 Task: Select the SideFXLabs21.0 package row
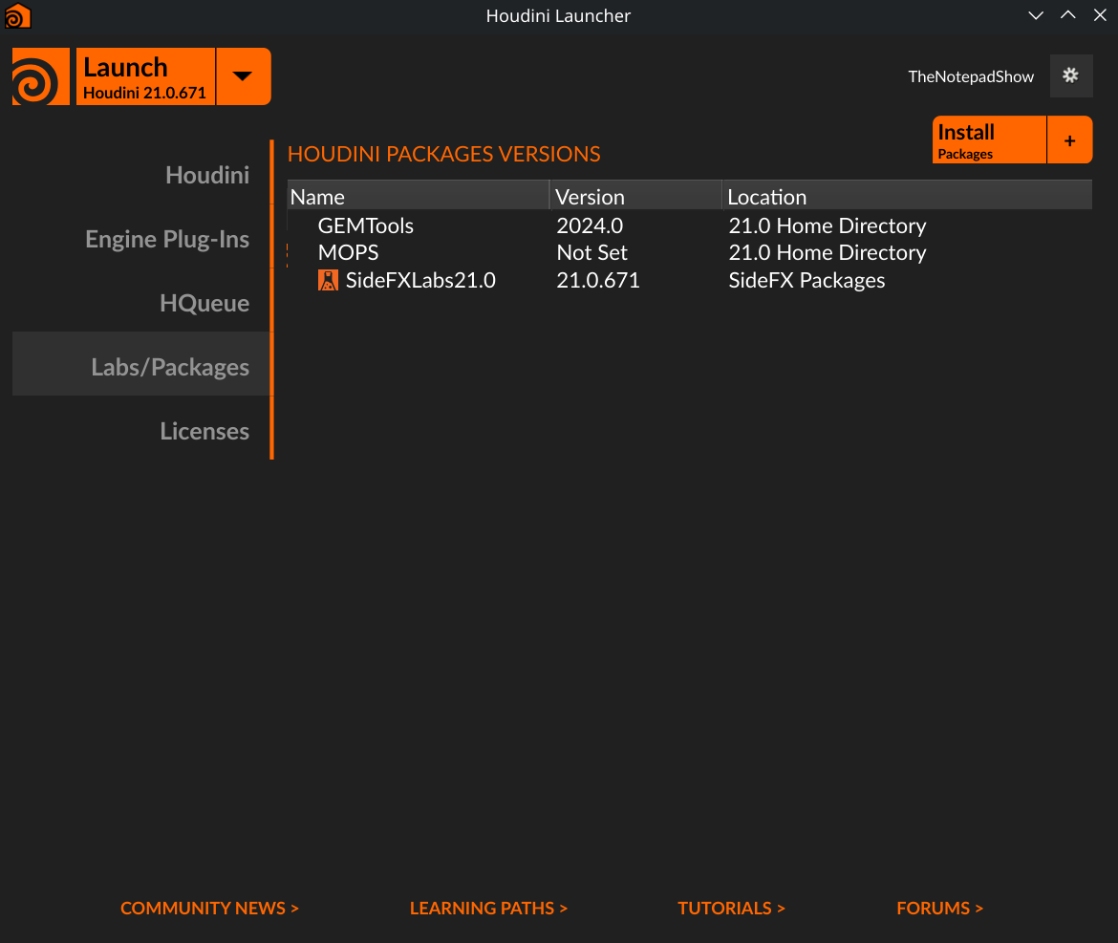[x=690, y=280]
